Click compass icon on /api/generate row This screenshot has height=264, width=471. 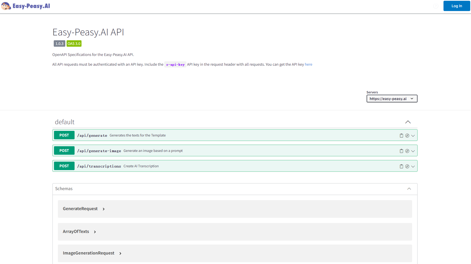tap(407, 135)
